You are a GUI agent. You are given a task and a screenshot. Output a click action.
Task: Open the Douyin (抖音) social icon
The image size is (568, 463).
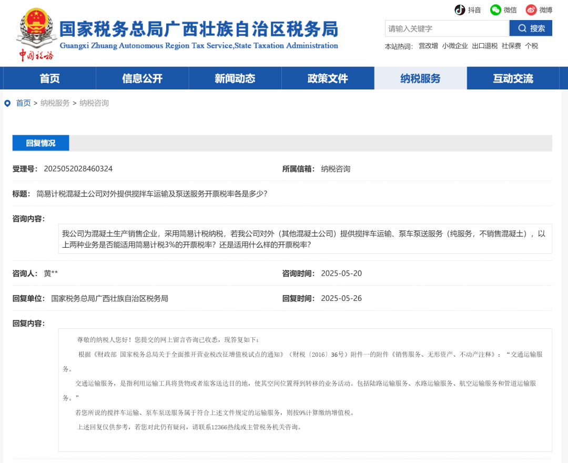[460, 10]
